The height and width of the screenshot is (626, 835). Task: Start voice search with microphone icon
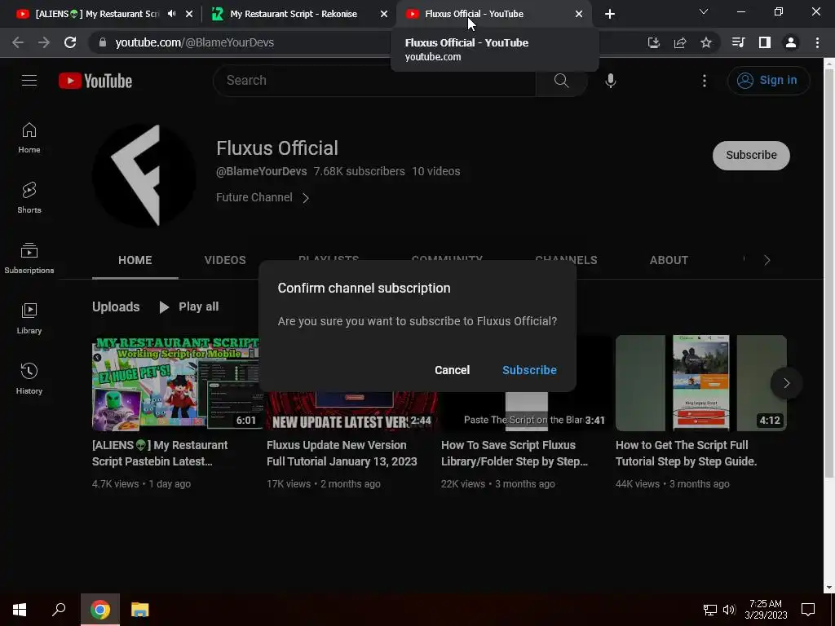click(610, 81)
